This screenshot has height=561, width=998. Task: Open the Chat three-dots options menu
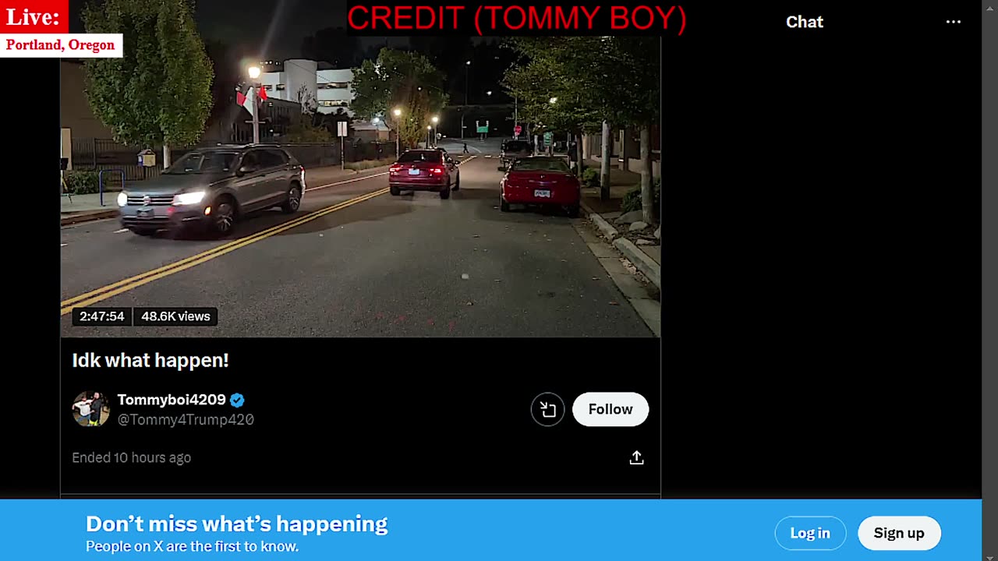tap(953, 22)
